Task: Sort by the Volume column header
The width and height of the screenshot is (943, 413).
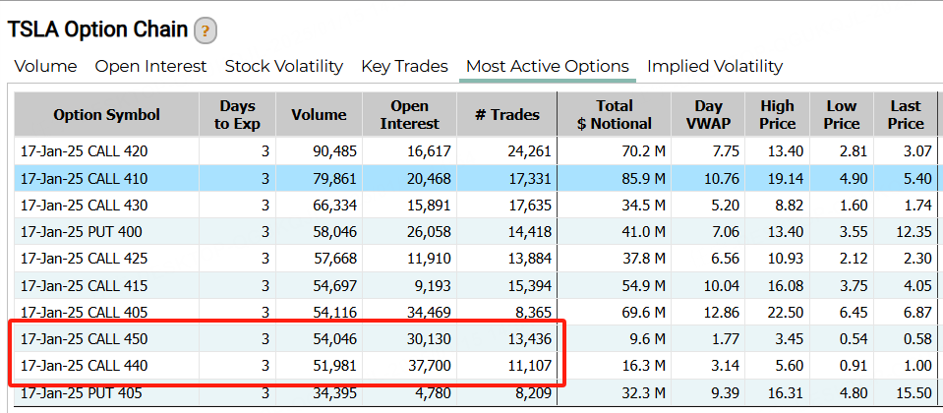Action: pyautogui.click(x=319, y=115)
